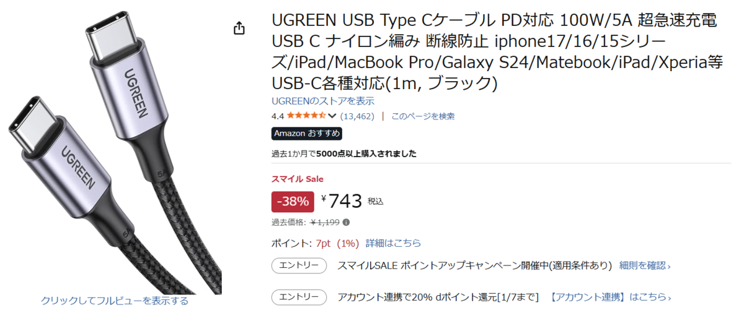Click the 4.4 rating number

click(277, 116)
